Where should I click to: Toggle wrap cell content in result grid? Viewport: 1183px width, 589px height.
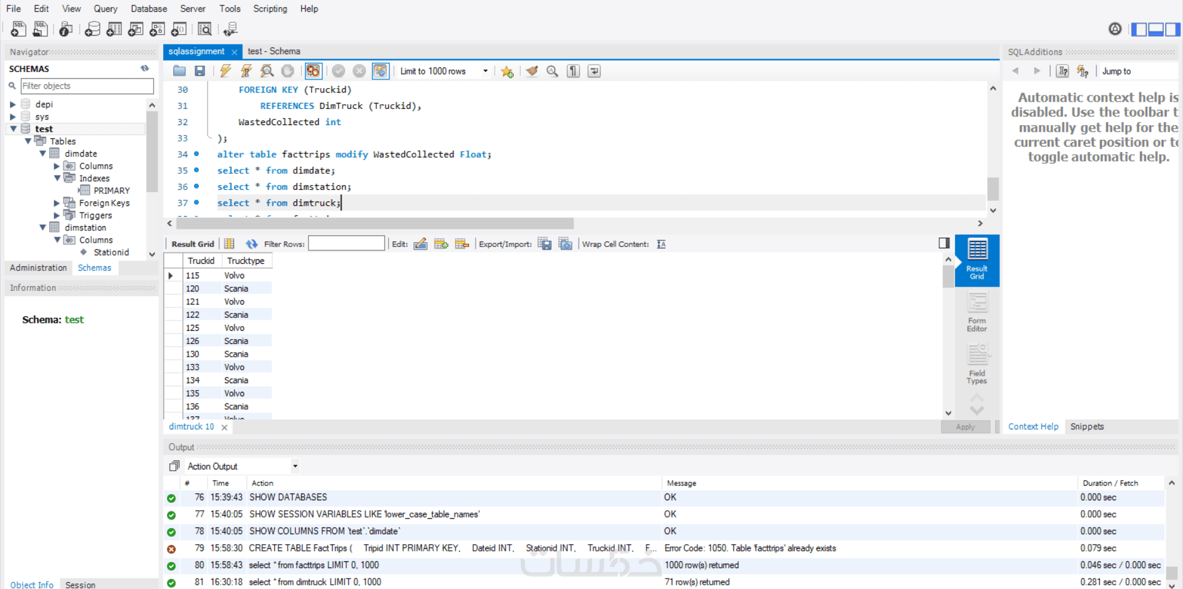661,244
